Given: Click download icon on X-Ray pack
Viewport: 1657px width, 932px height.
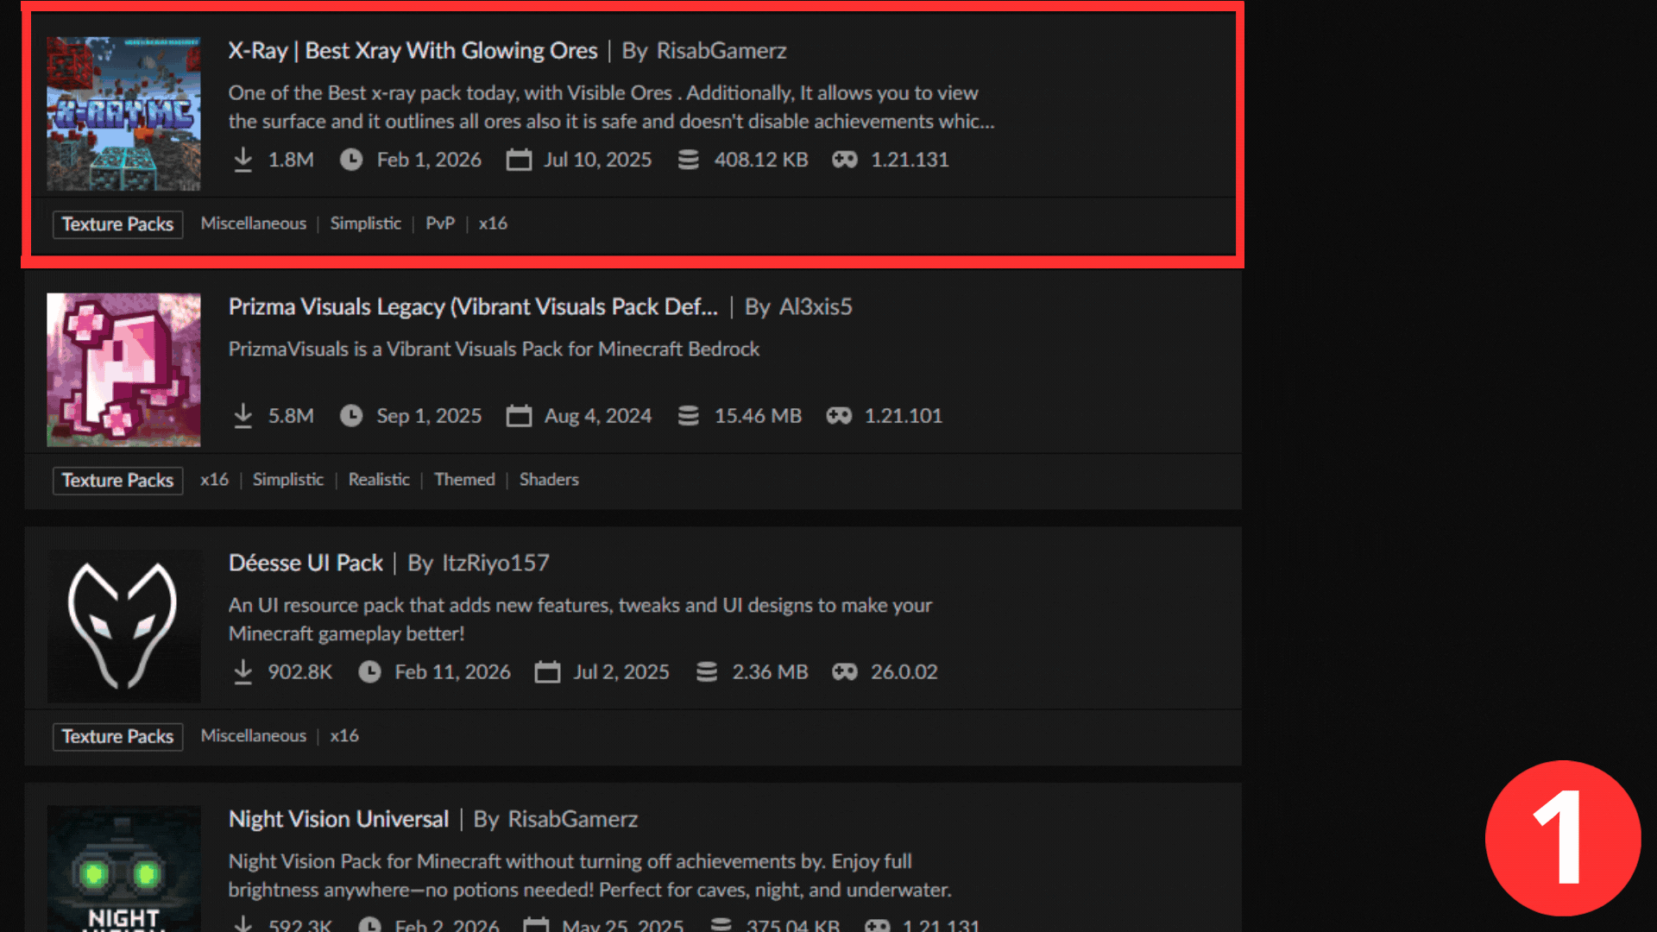Looking at the screenshot, I should click(243, 160).
